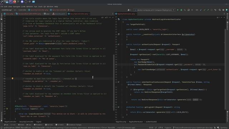Open run configuration dropdown docker-compose.yml

pos(154,10)
